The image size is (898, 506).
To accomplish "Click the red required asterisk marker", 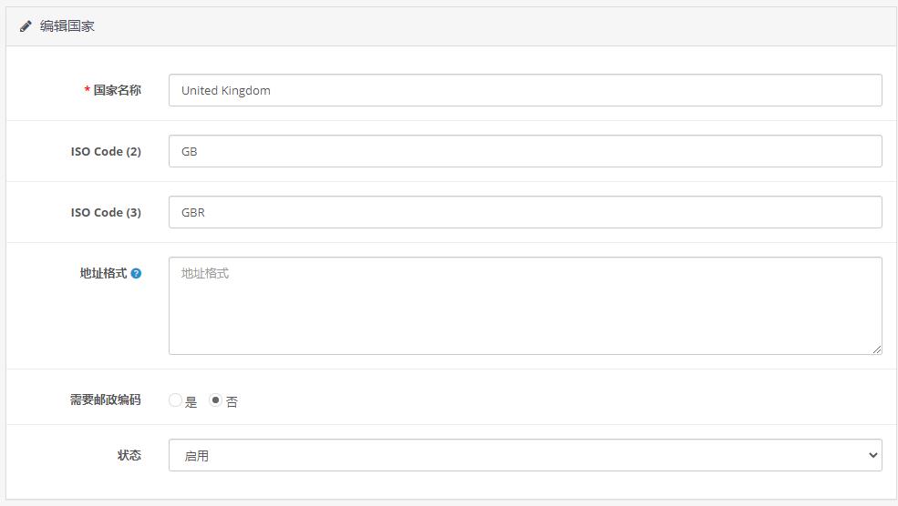I will (88, 90).
